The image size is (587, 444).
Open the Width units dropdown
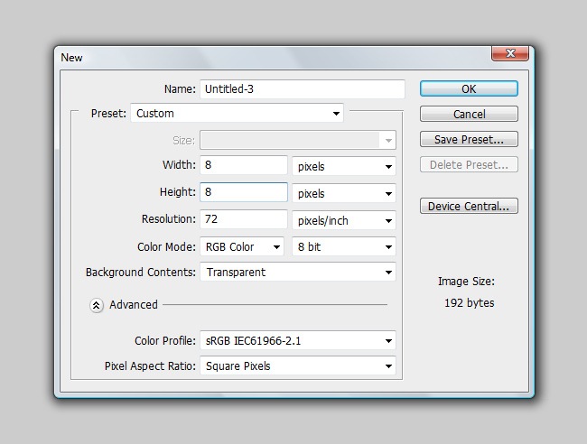click(x=344, y=167)
